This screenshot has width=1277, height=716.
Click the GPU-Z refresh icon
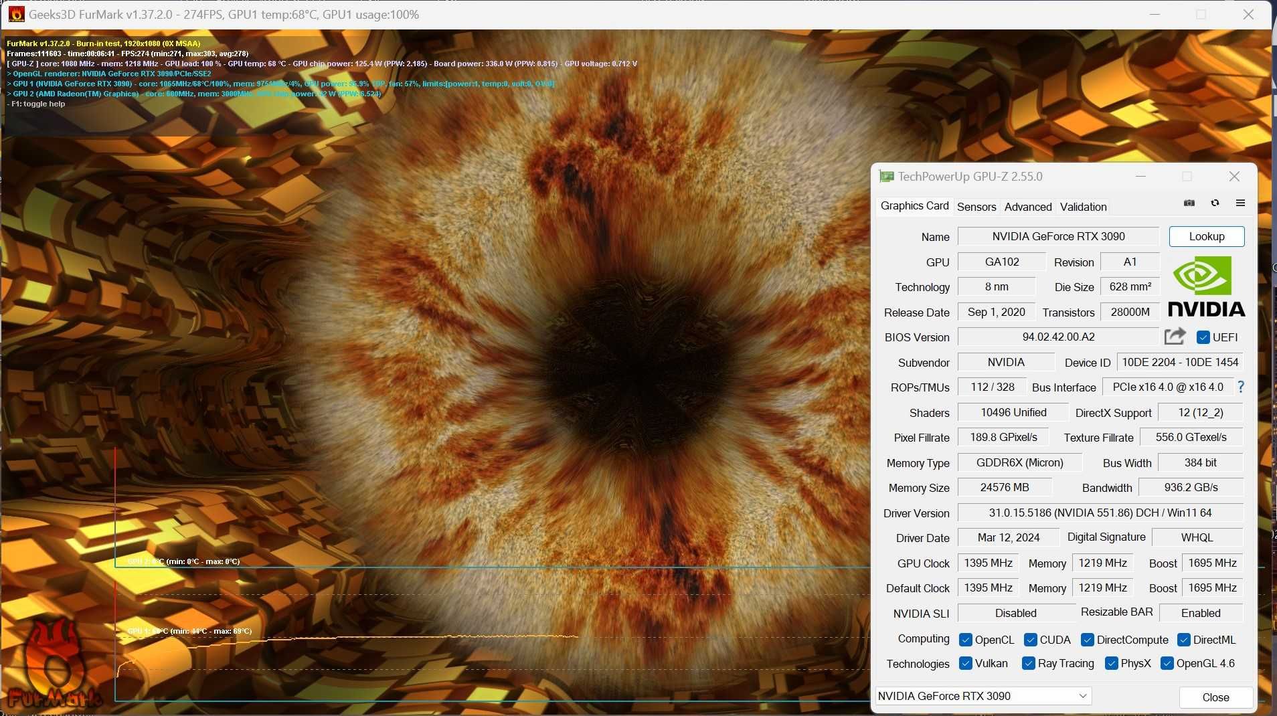pyautogui.click(x=1215, y=203)
